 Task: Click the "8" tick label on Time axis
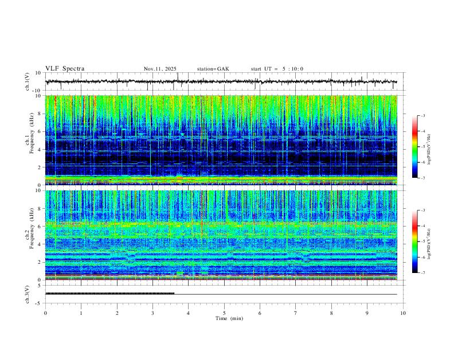point(331,313)
